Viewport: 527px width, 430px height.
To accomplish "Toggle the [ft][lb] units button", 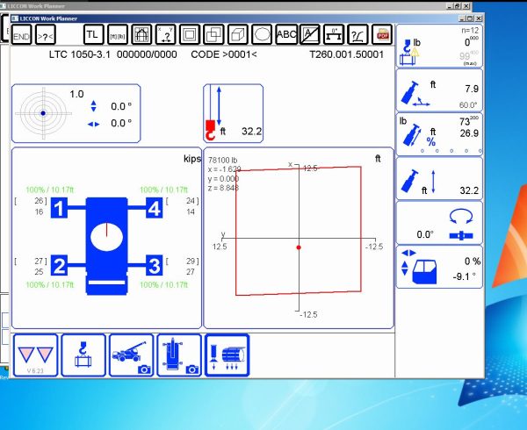I will (x=118, y=34).
